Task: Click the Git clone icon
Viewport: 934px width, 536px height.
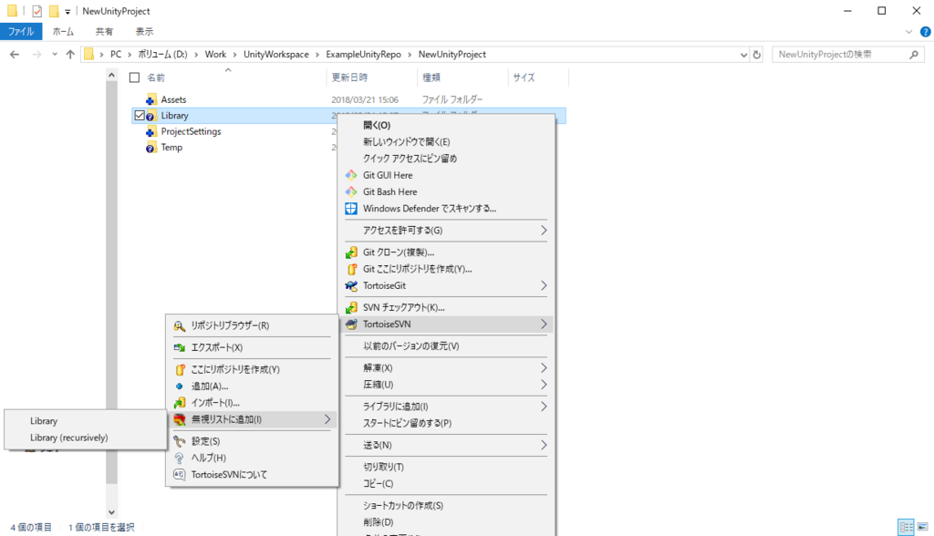Action: tap(351, 253)
